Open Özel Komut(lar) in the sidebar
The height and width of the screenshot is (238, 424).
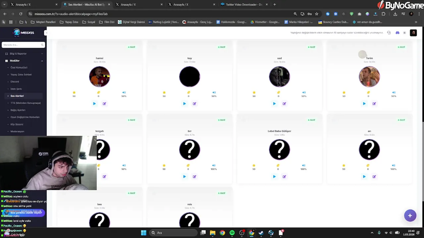pos(19,67)
